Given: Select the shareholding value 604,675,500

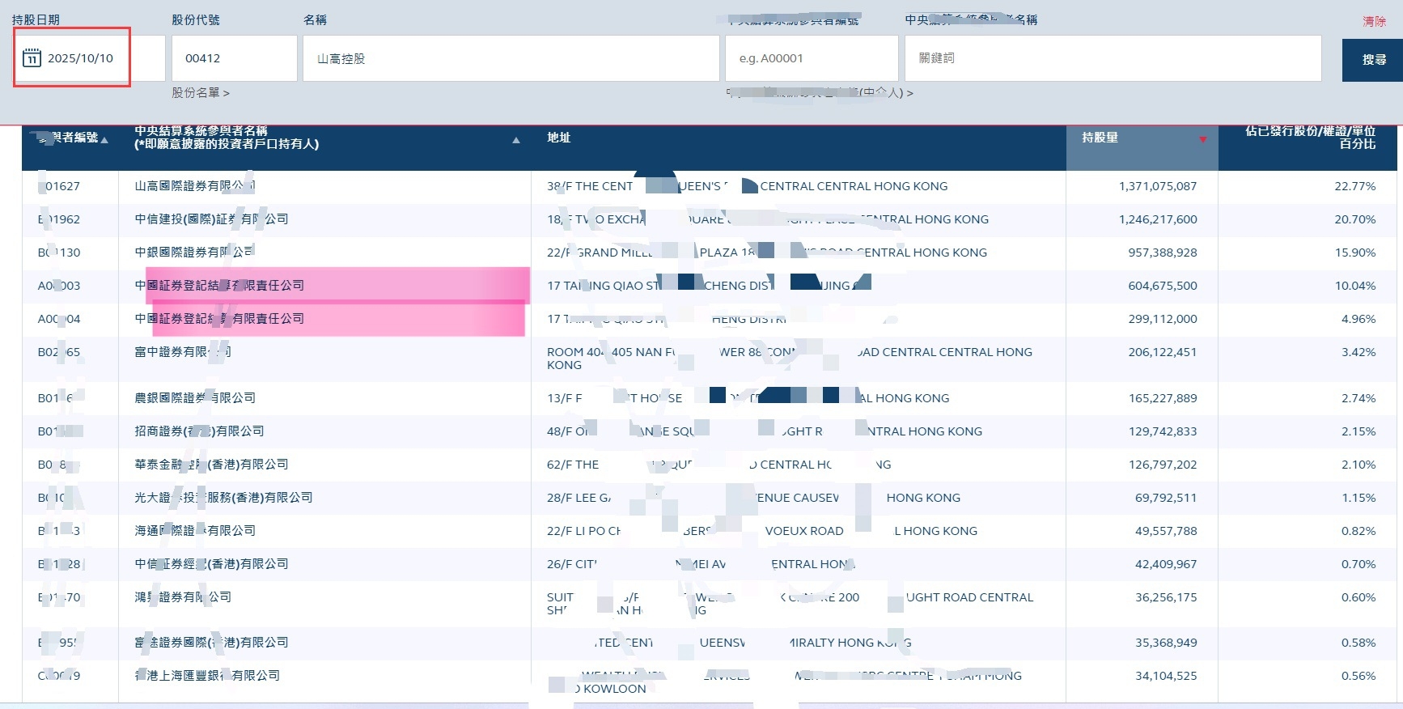Looking at the screenshot, I should point(1162,286).
